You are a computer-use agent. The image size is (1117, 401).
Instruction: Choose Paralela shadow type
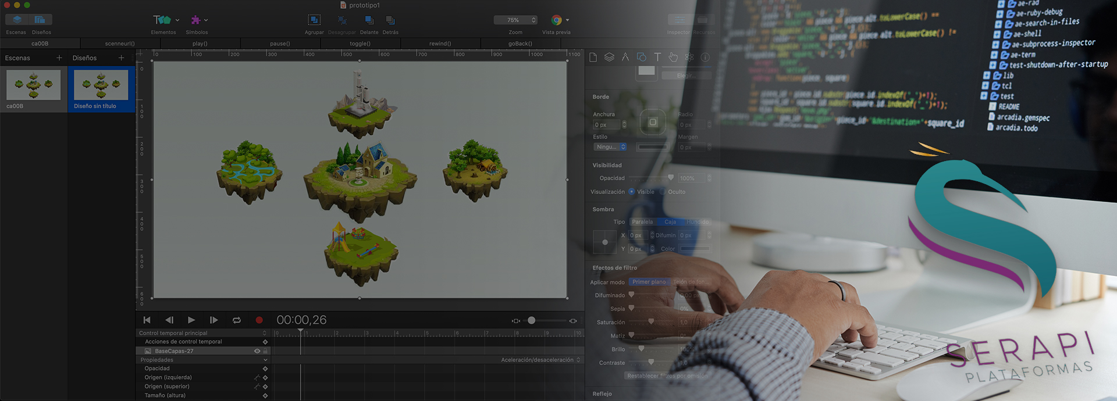(642, 222)
